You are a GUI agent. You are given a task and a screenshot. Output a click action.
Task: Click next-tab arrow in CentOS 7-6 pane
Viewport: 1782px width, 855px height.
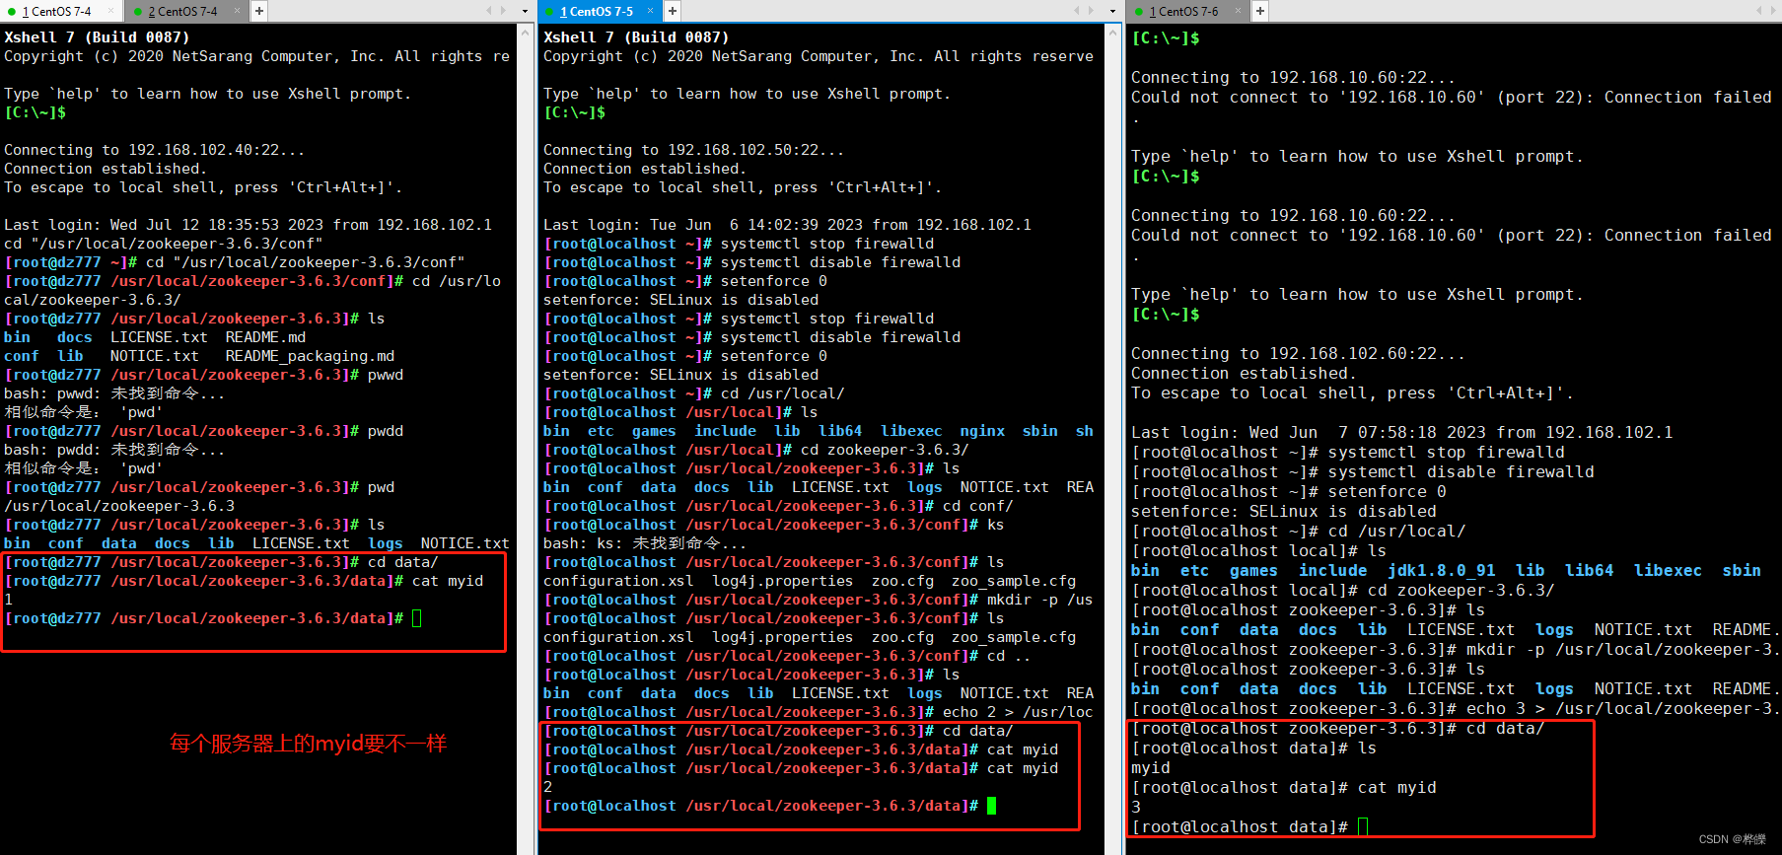[1773, 11]
